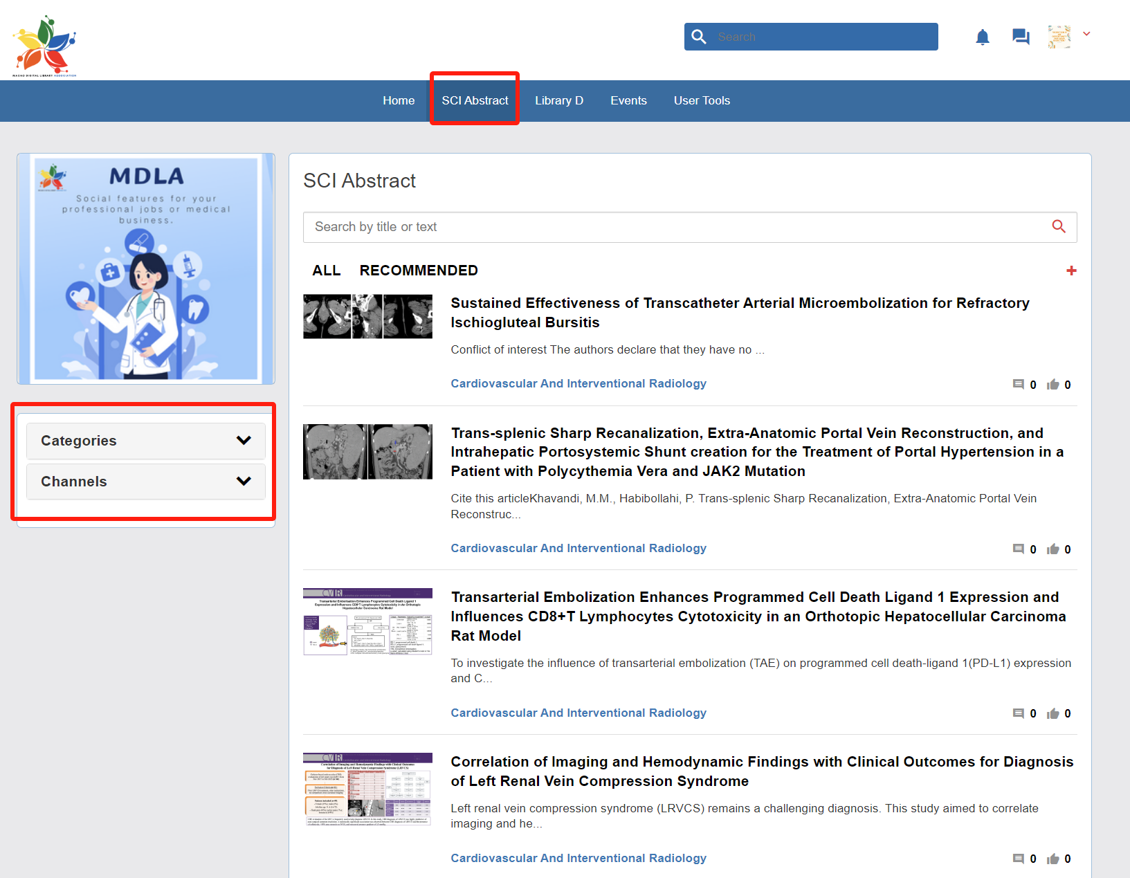
Task: Like the Left Renal Vein Compression article
Action: point(1053,859)
